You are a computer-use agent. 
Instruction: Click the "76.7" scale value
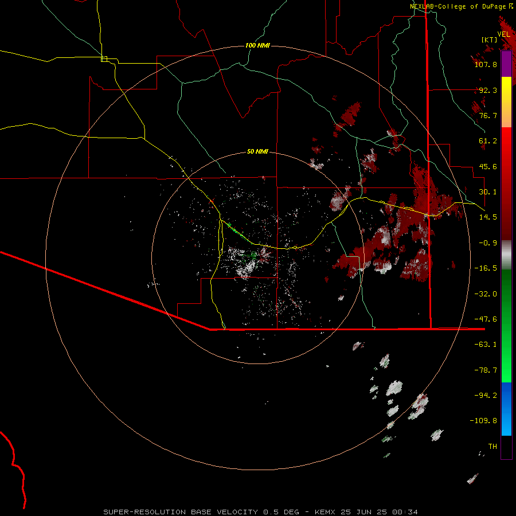[x=488, y=115]
